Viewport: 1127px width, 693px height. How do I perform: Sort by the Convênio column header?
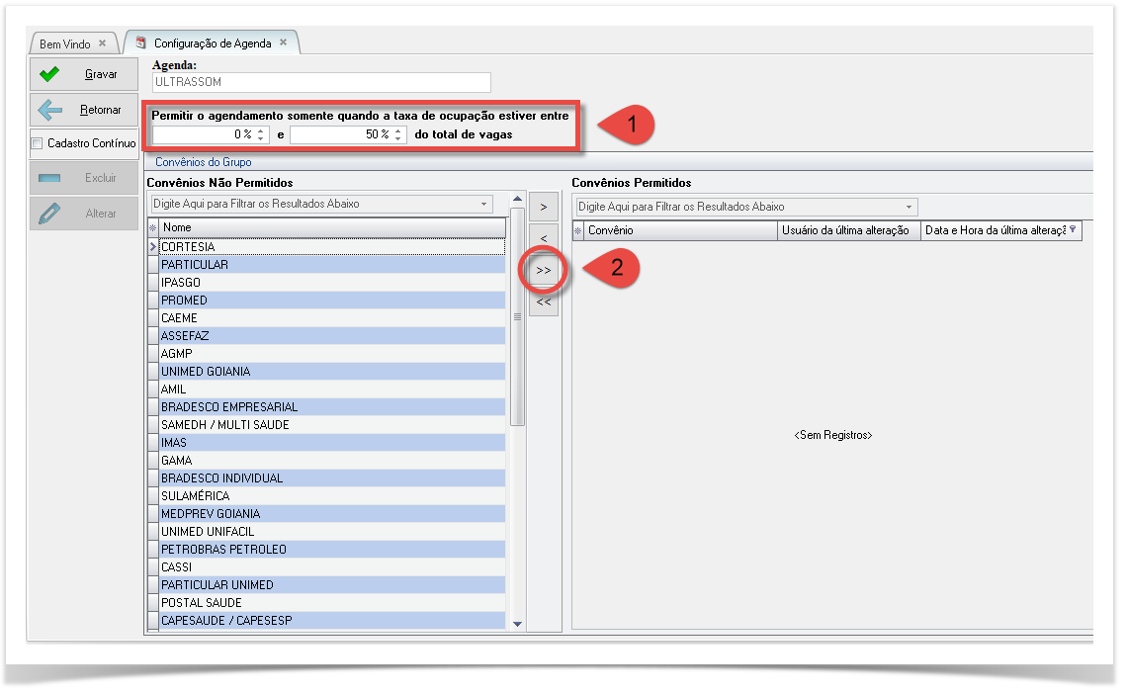coord(680,230)
